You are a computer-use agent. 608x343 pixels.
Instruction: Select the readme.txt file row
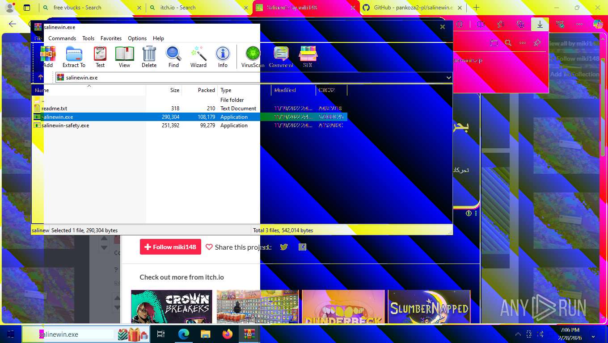(190, 109)
